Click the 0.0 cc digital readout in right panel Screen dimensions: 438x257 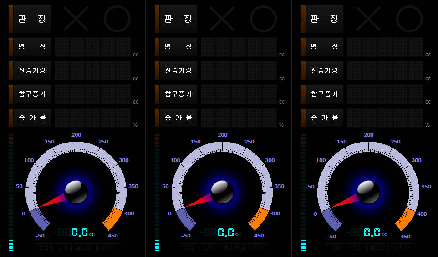point(372,232)
